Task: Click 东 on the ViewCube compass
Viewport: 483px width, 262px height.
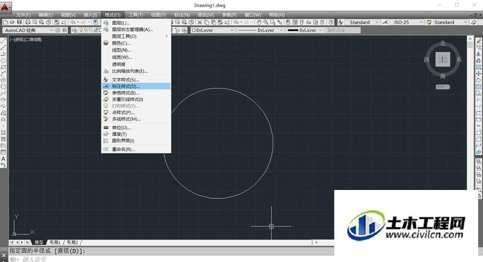Action: coord(459,59)
